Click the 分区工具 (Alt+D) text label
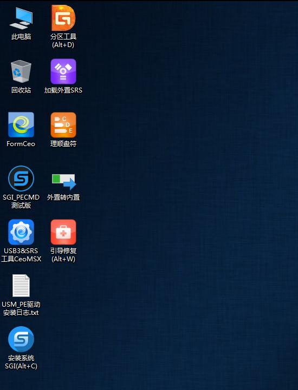 point(63,41)
